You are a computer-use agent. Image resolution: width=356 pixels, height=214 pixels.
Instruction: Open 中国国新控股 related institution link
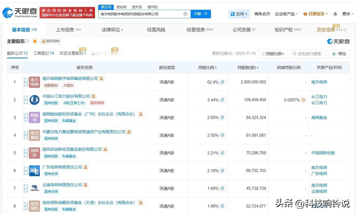pyautogui.click(x=323, y=153)
